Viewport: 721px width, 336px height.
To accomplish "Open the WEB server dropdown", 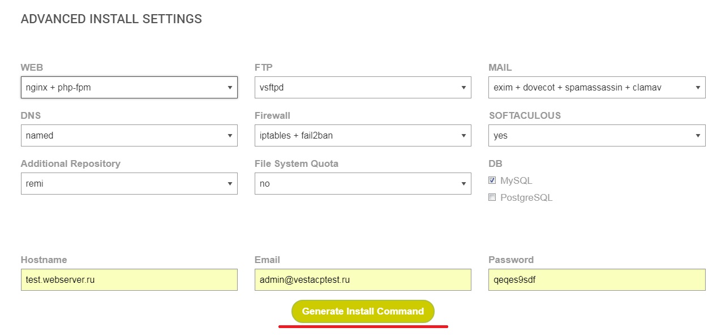I will 128,88.
